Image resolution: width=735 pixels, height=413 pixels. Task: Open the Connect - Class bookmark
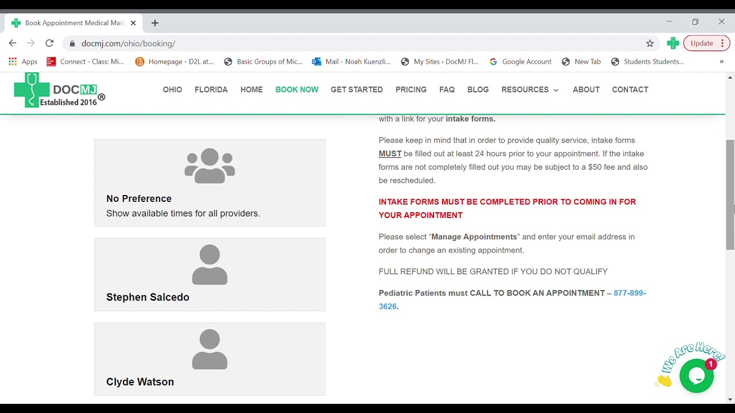85,61
